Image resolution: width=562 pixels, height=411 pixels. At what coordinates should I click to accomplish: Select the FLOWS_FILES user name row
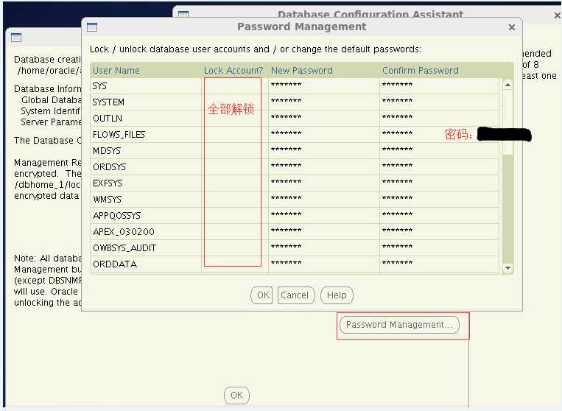pos(146,134)
